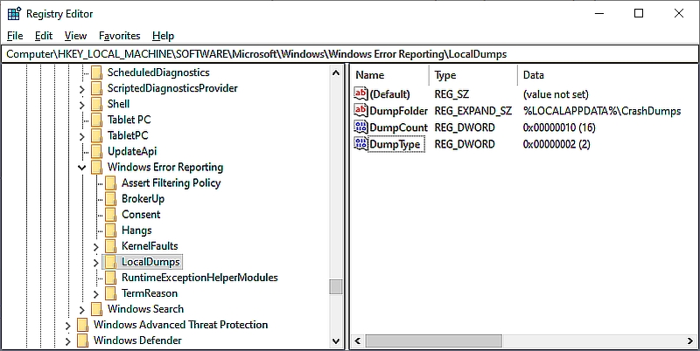Select the DumpType value name

[395, 144]
